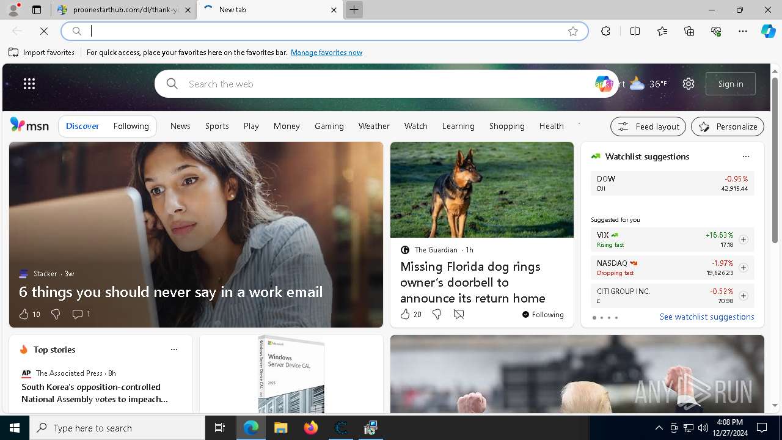Add Citigroup Inc. to watchlist
The width and height of the screenshot is (782, 440).
(x=743, y=296)
